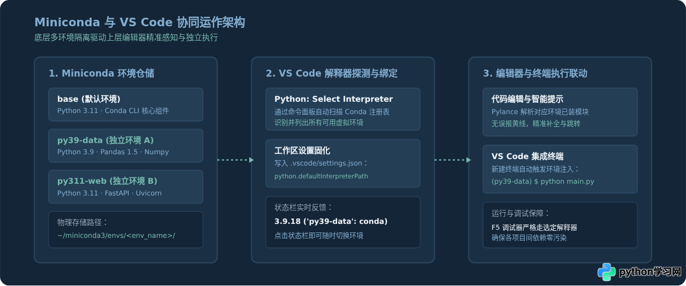Click the 'base (默认环境)' card title
This screenshot has width=686, height=286.
point(89,99)
